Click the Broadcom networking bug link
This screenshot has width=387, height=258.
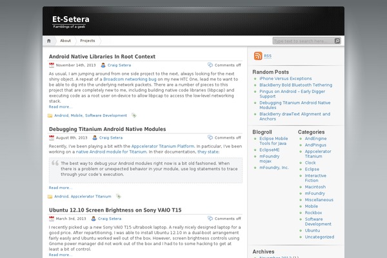(130, 79)
